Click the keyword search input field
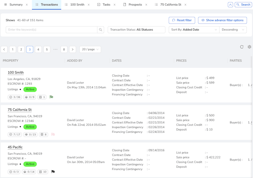The height and width of the screenshot is (178, 253). click(51, 30)
